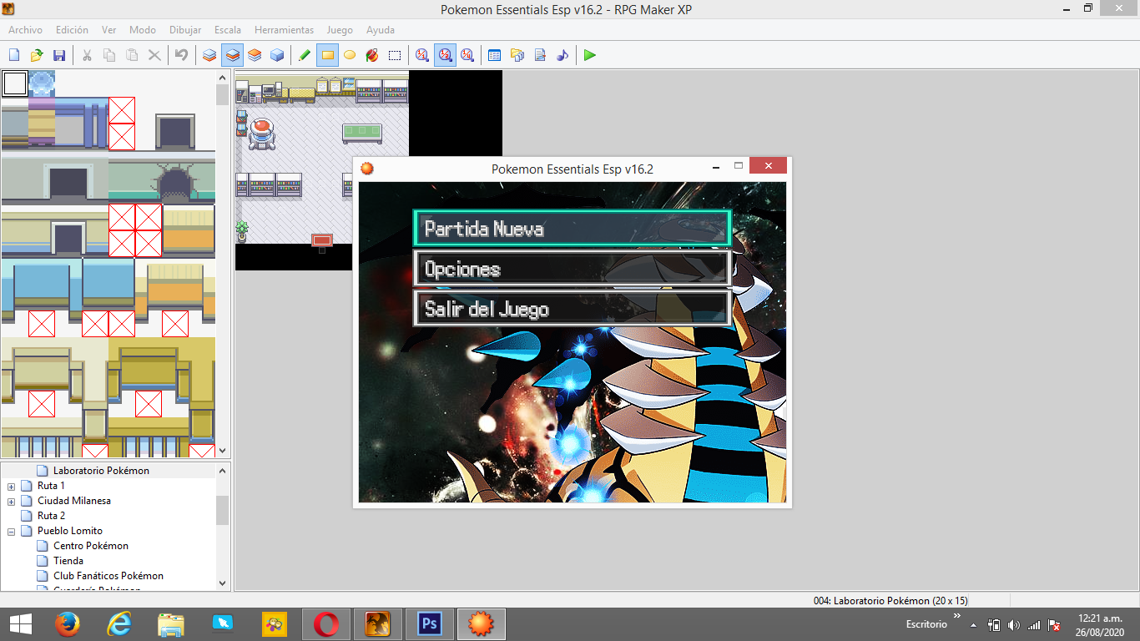The width and height of the screenshot is (1140, 641).
Task: Select the Flood Fill bucket tool
Action: tap(372, 55)
